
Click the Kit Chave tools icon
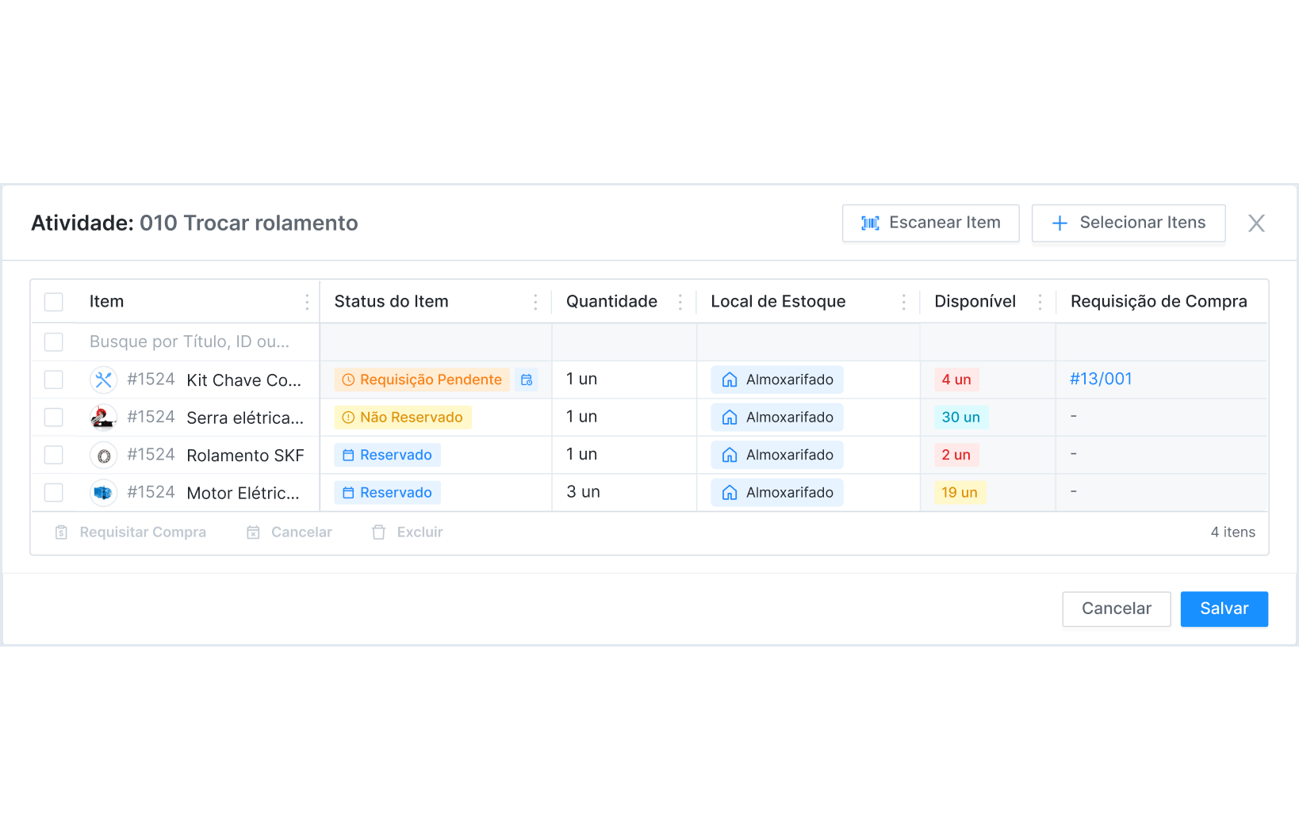[103, 380]
